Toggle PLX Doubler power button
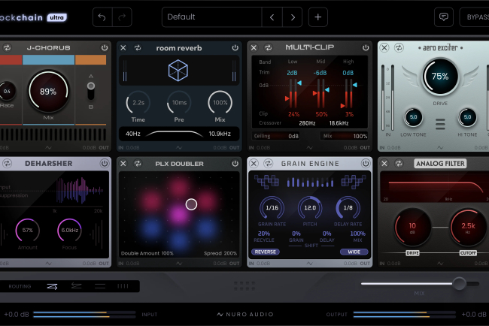This screenshot has height=326, width=489. pos(235,164)
